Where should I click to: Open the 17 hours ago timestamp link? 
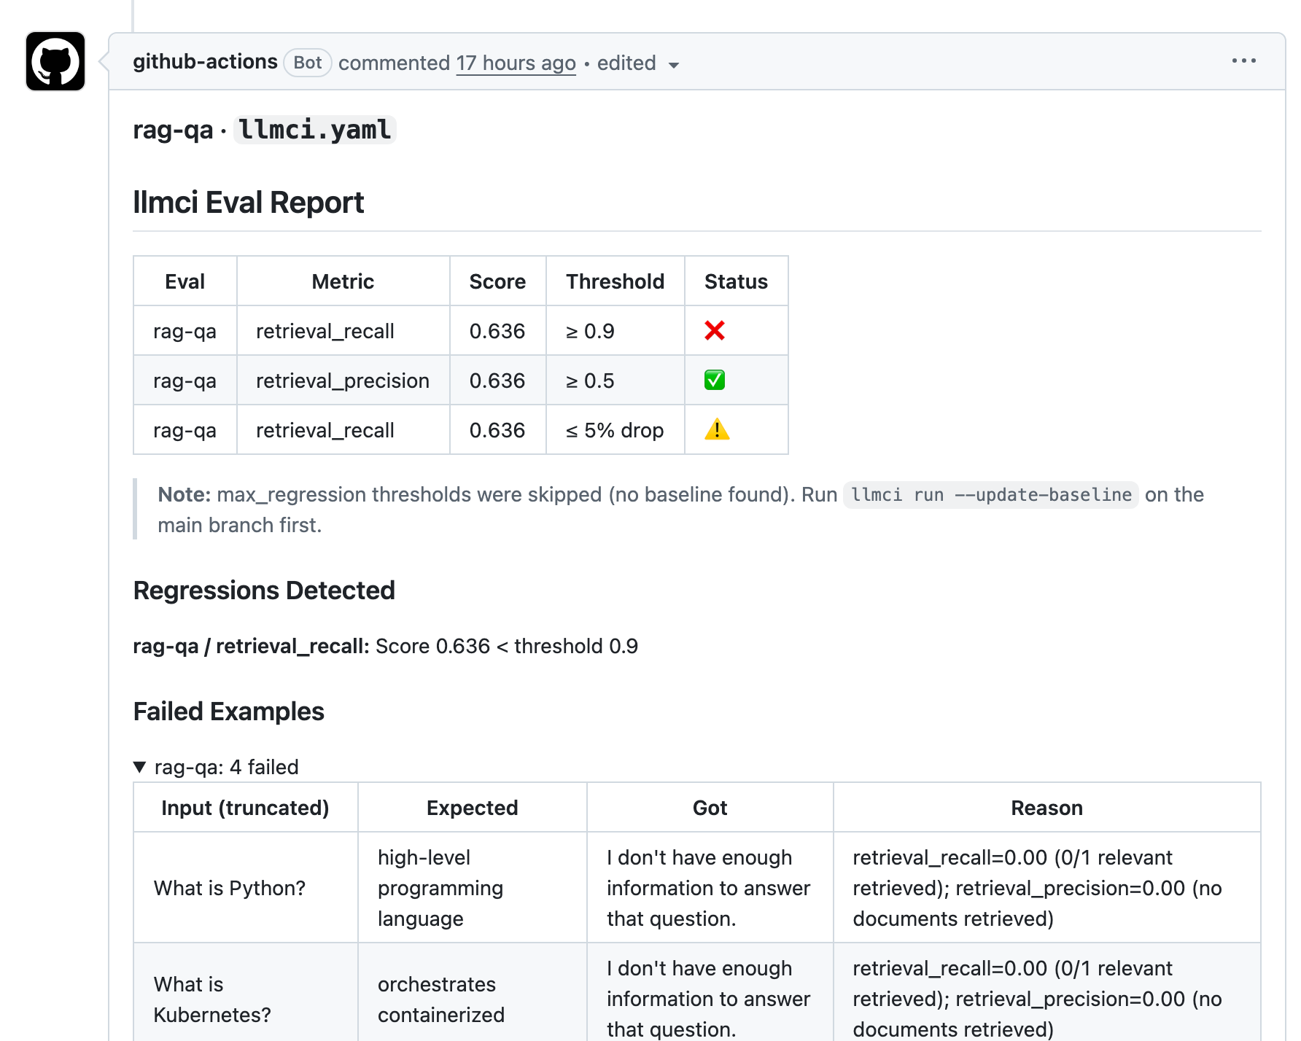coord(516,63)
